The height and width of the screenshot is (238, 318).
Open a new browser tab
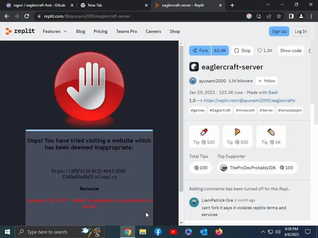(232, 5)
